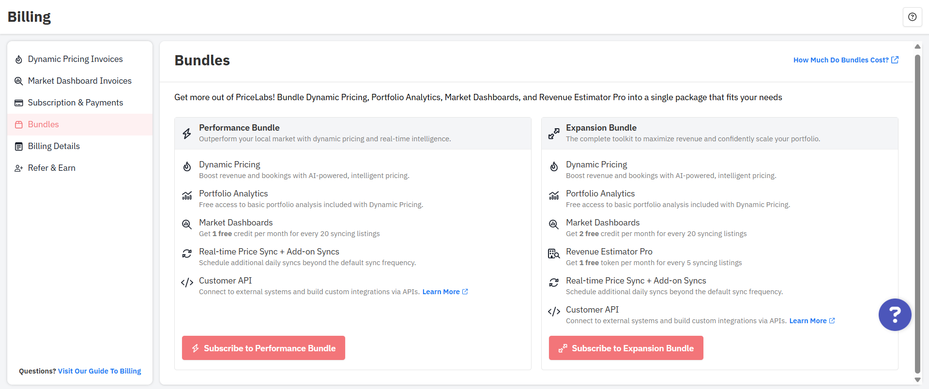Viewport: 929px width, 389px height.
Task: Click 'Get 1 free token per month' text
Action: point(654,263)
